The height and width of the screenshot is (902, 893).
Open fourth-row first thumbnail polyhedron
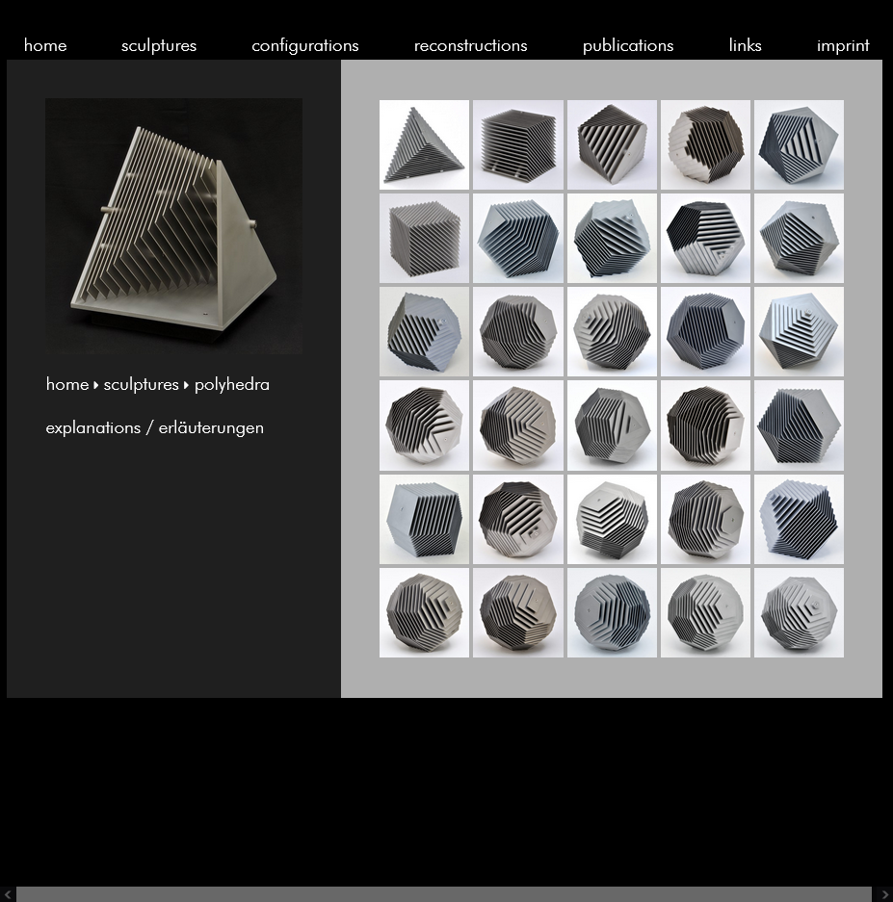point(424,425)
